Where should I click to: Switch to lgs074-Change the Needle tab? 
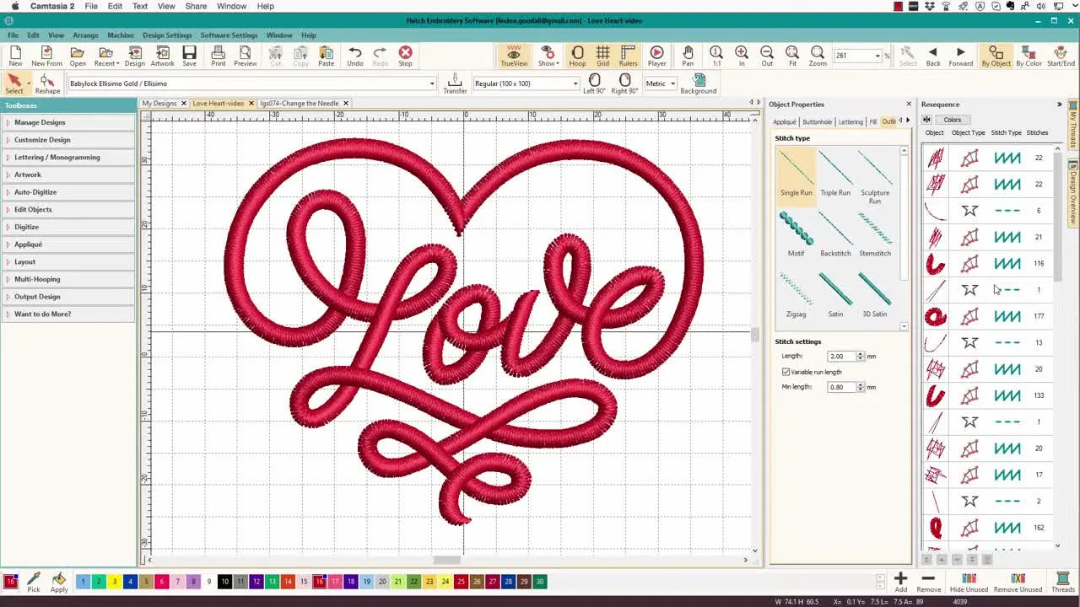pyautogui.click(x=300, y=104)
